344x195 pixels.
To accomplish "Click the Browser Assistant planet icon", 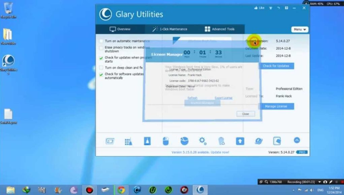I will [258, 141].
